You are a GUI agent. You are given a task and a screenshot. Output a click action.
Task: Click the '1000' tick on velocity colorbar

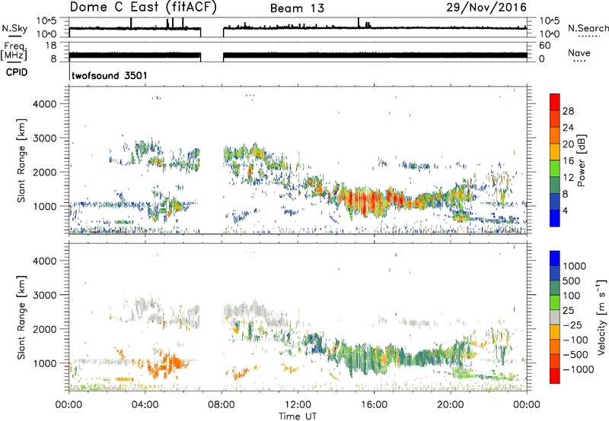(x=574, y=266)
